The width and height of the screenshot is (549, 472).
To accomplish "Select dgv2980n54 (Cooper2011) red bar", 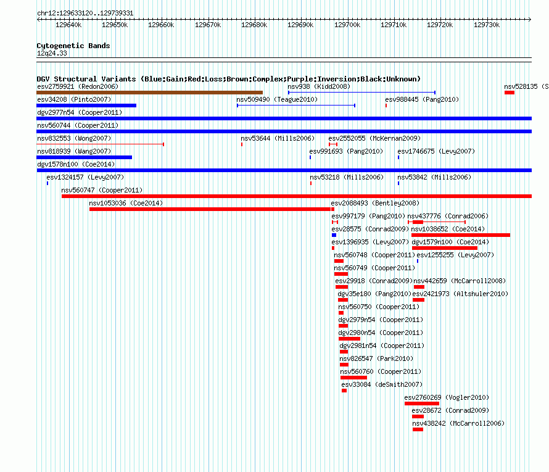I will (349, 339).
